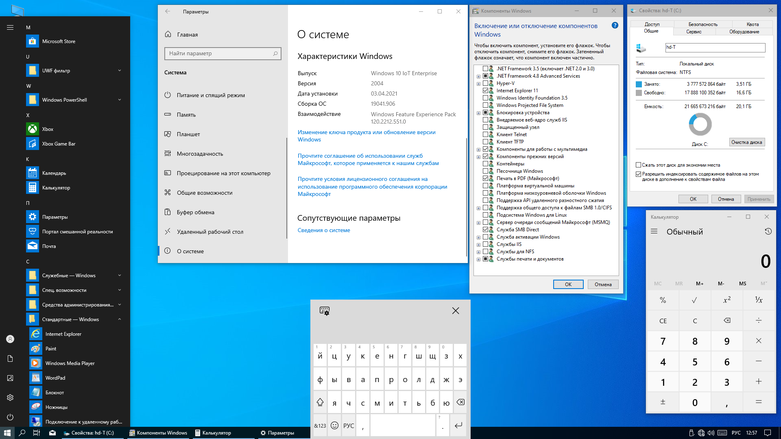Expand Службы IIS tree node
781x439 pixels.
pyautogui.click(x=478, y=245)
